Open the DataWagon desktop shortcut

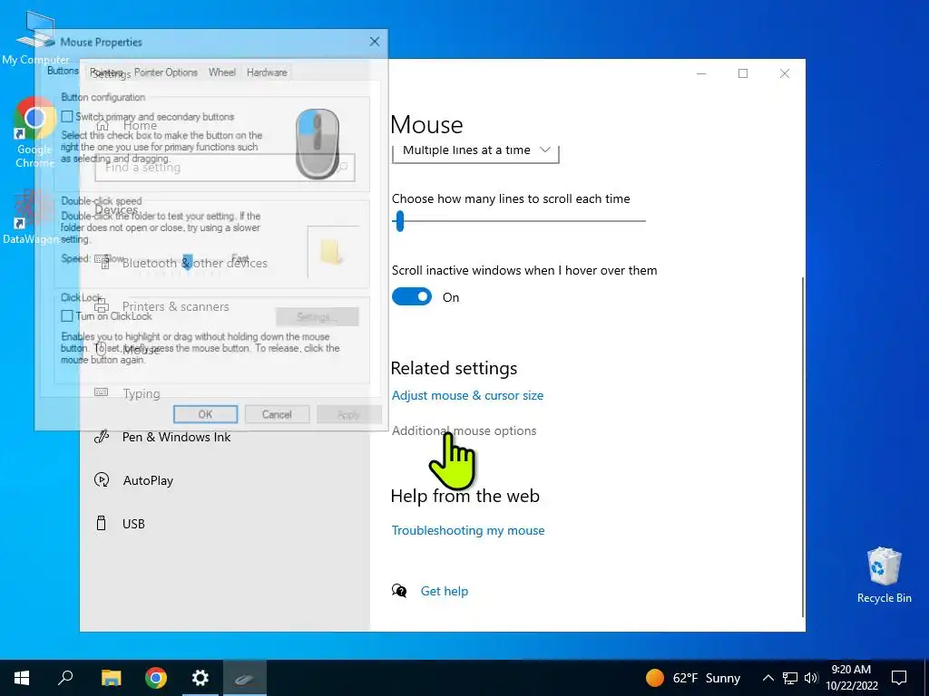coord(31,217)
